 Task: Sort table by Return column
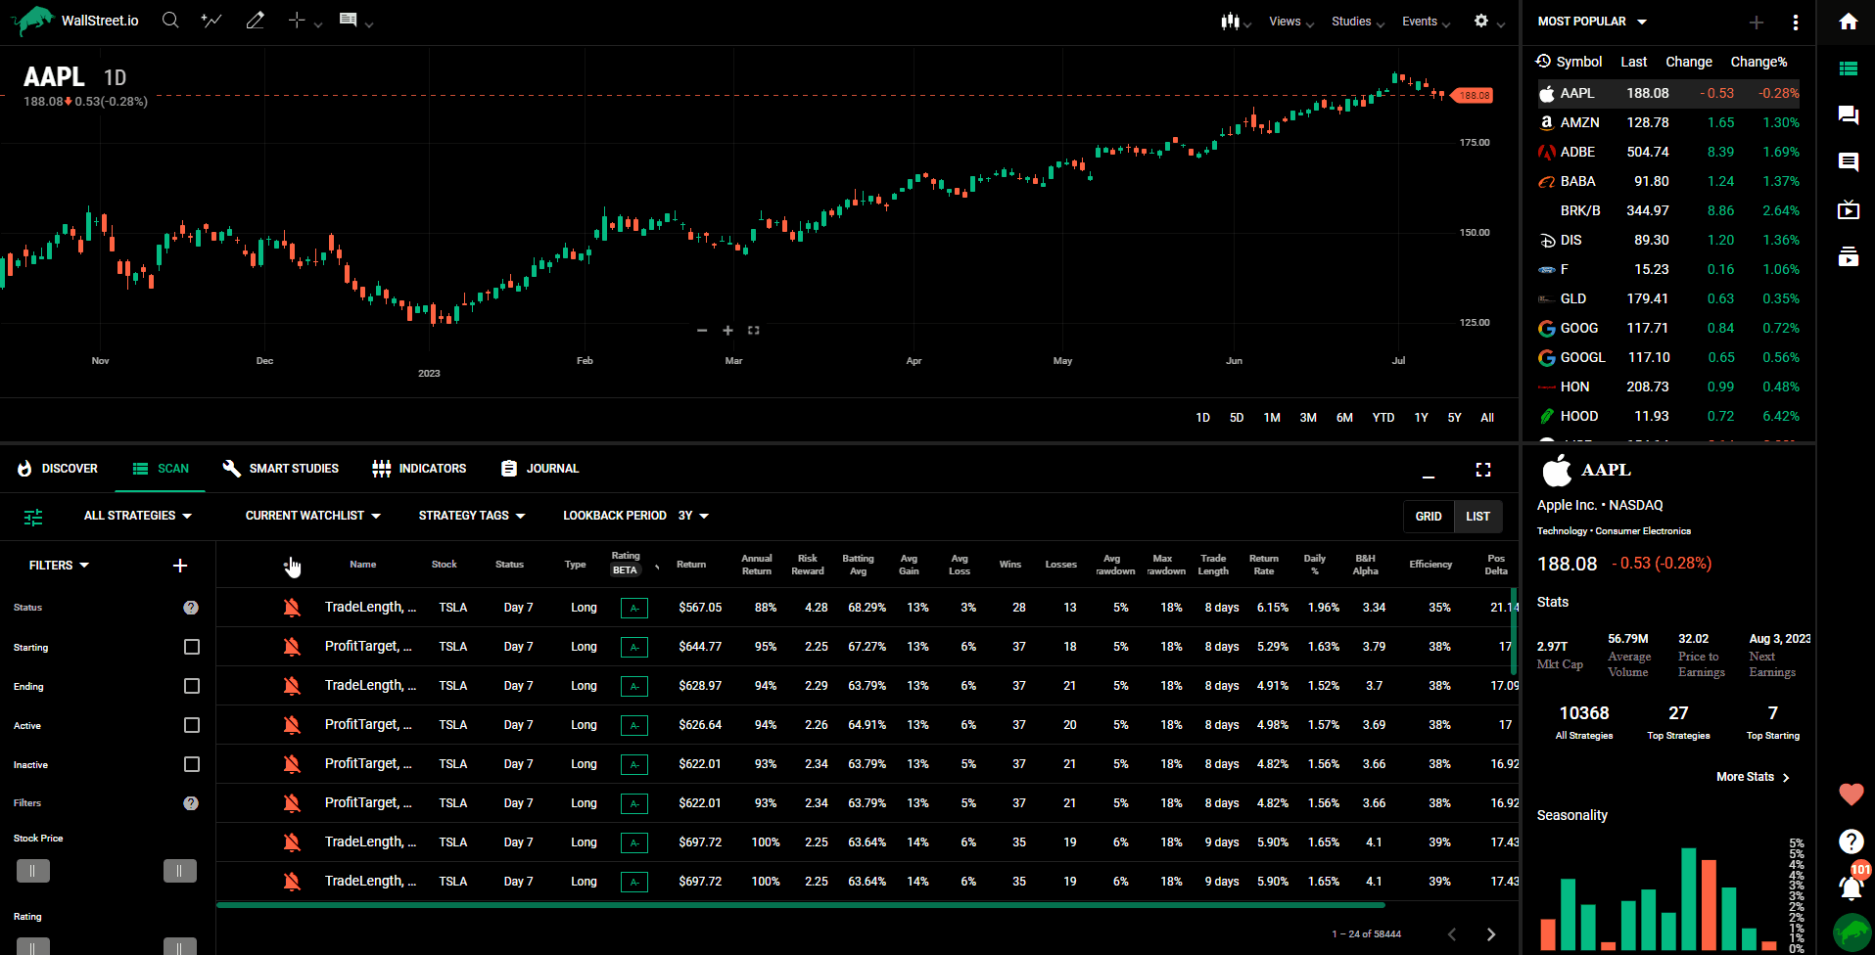(x=691, y=565)
